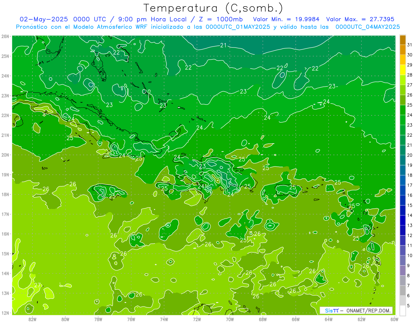419x324 pixels.
Task: Click the 18N latitude axis label
Action: 5,194
